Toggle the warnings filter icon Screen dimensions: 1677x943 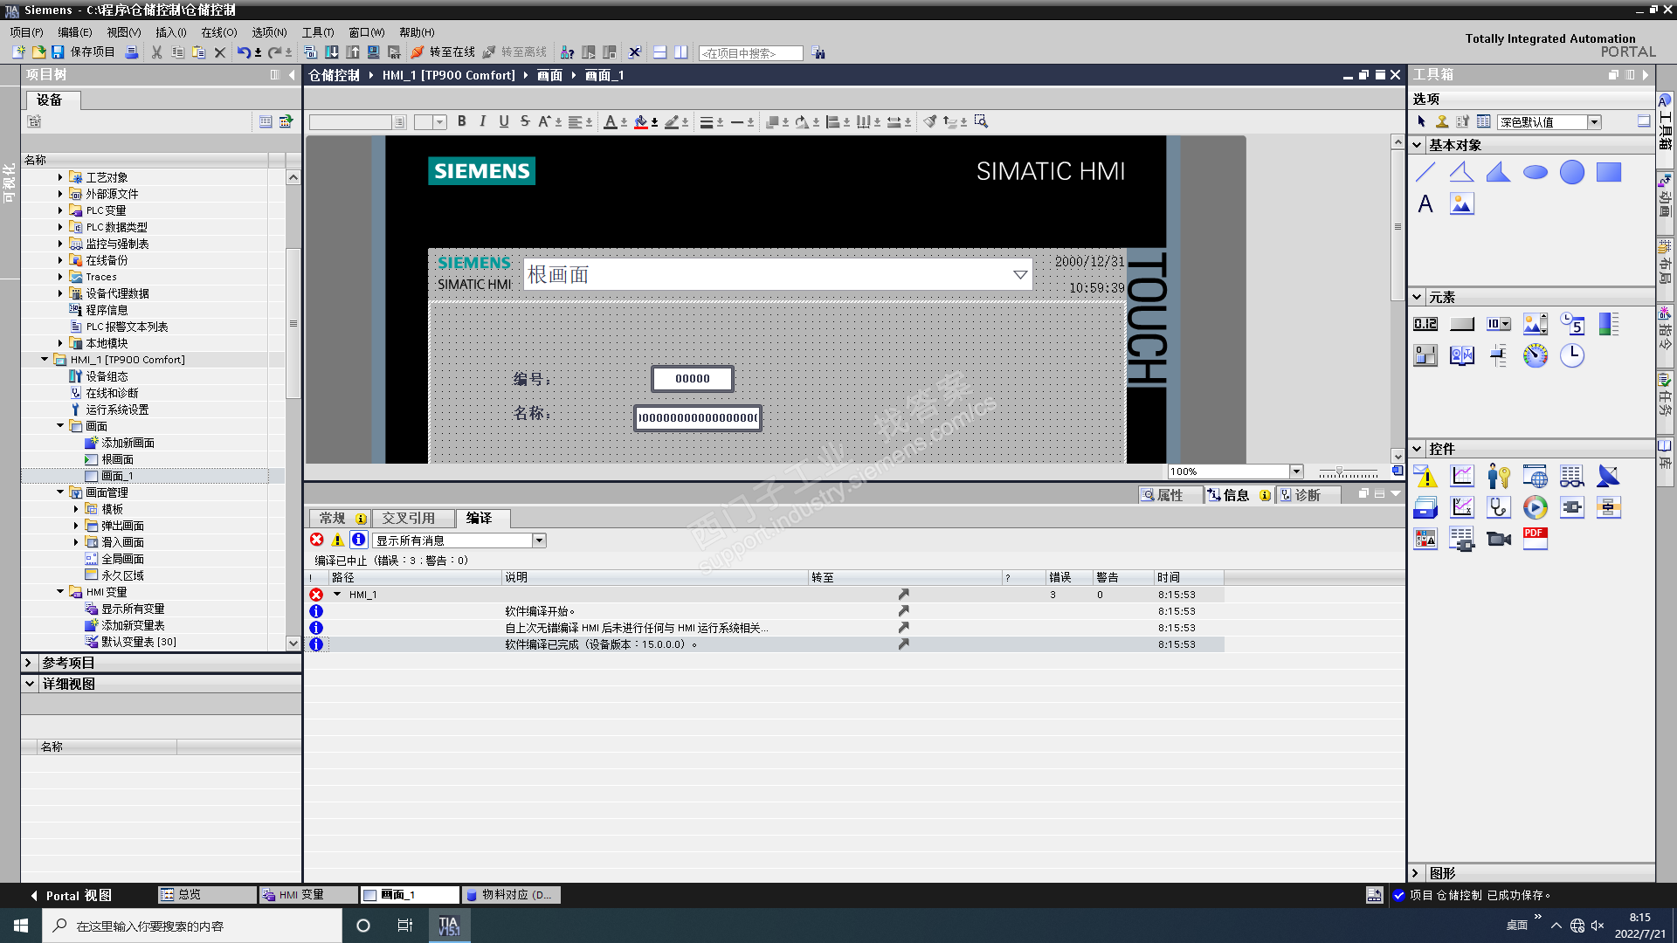(x=337, y=540)
